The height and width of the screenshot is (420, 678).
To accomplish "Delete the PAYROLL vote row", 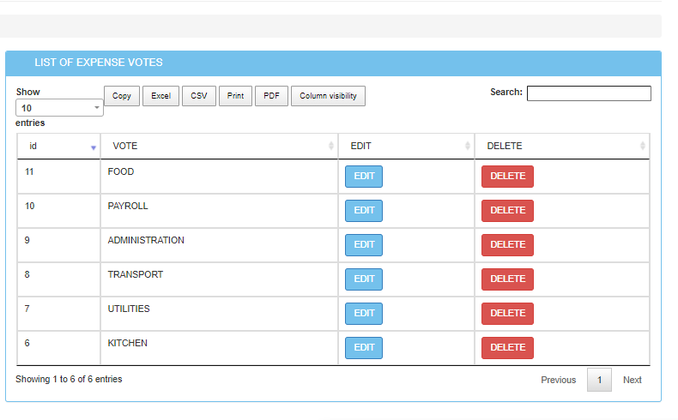I will [507, 211].
